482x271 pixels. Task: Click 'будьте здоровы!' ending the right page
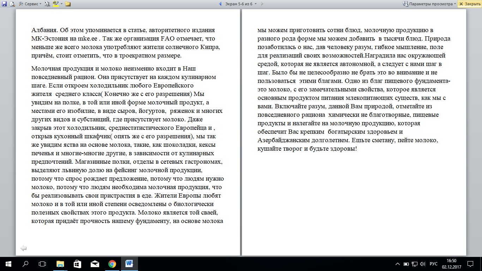(x=333, y=149)
